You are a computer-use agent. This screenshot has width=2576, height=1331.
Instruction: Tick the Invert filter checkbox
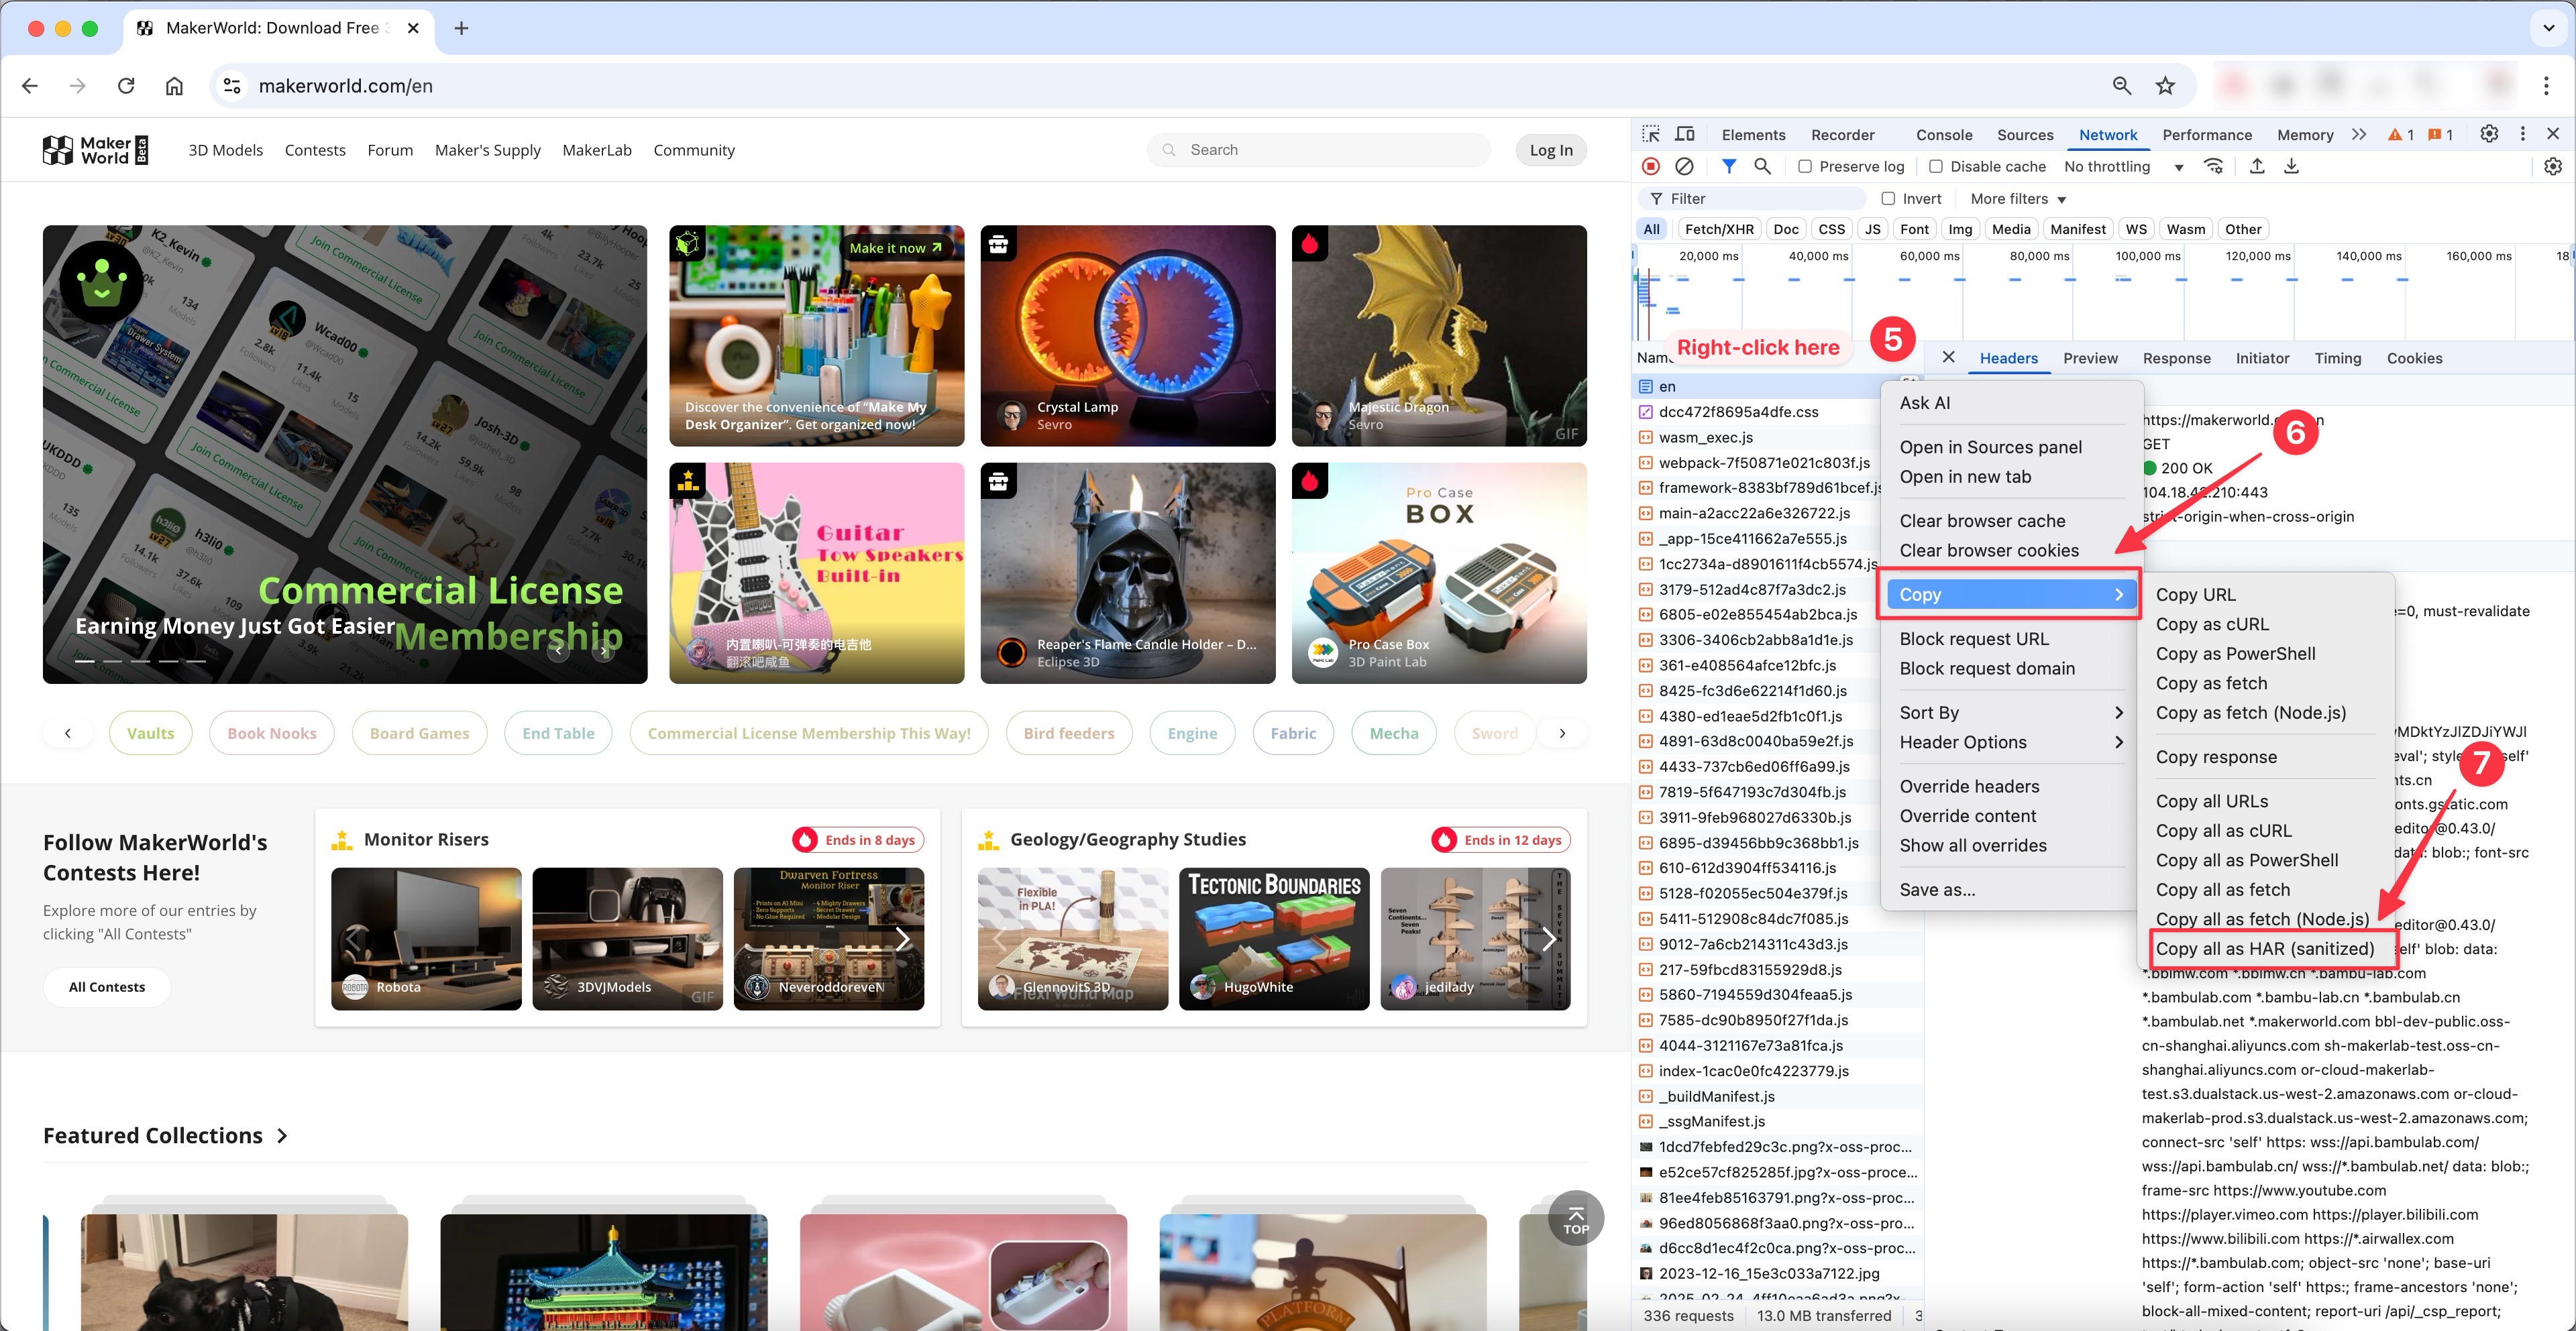coord(1888,199)
